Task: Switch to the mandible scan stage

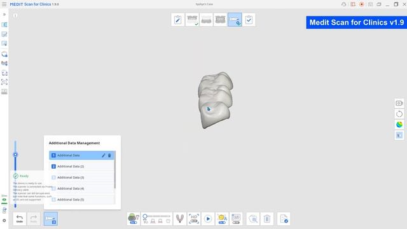Action: [206, 20]
